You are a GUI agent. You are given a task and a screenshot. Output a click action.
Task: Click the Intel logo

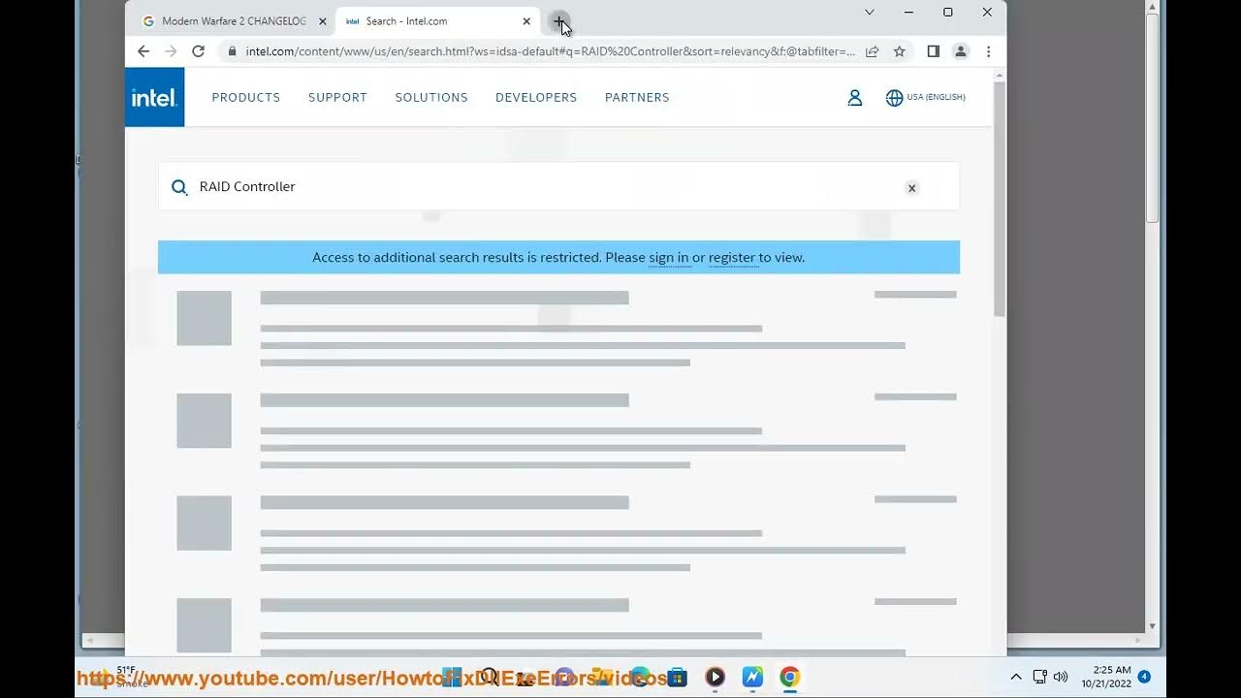pyautogui.click(x=154, y=97)
